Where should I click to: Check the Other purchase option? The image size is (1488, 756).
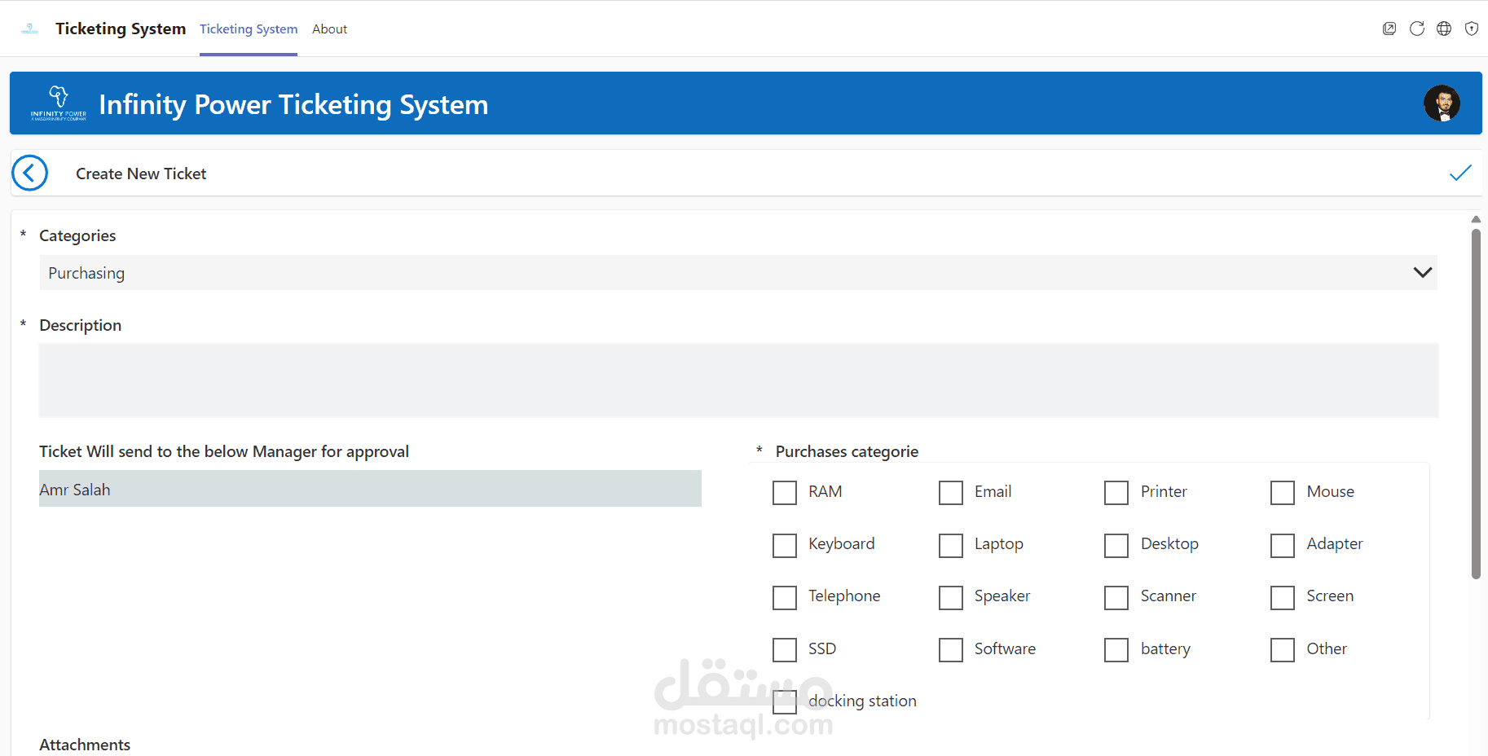pyautogui.click(x=1283, y=650)
